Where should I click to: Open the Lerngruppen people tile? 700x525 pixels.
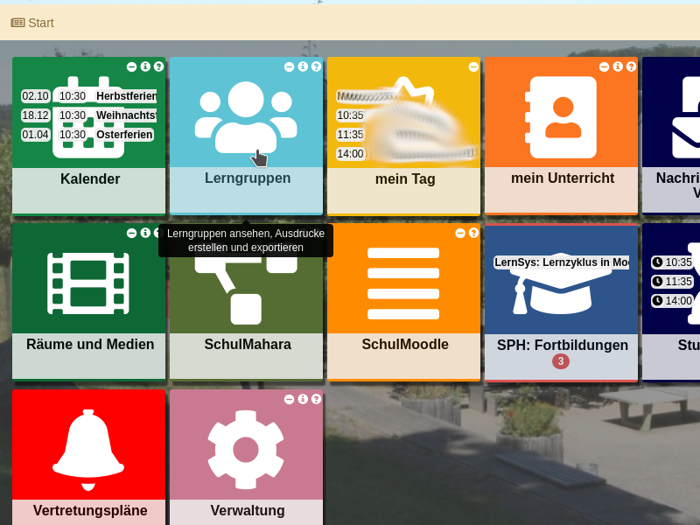tap(246, 118)
